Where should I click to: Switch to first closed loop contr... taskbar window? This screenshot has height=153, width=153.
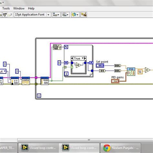[38, 148]
